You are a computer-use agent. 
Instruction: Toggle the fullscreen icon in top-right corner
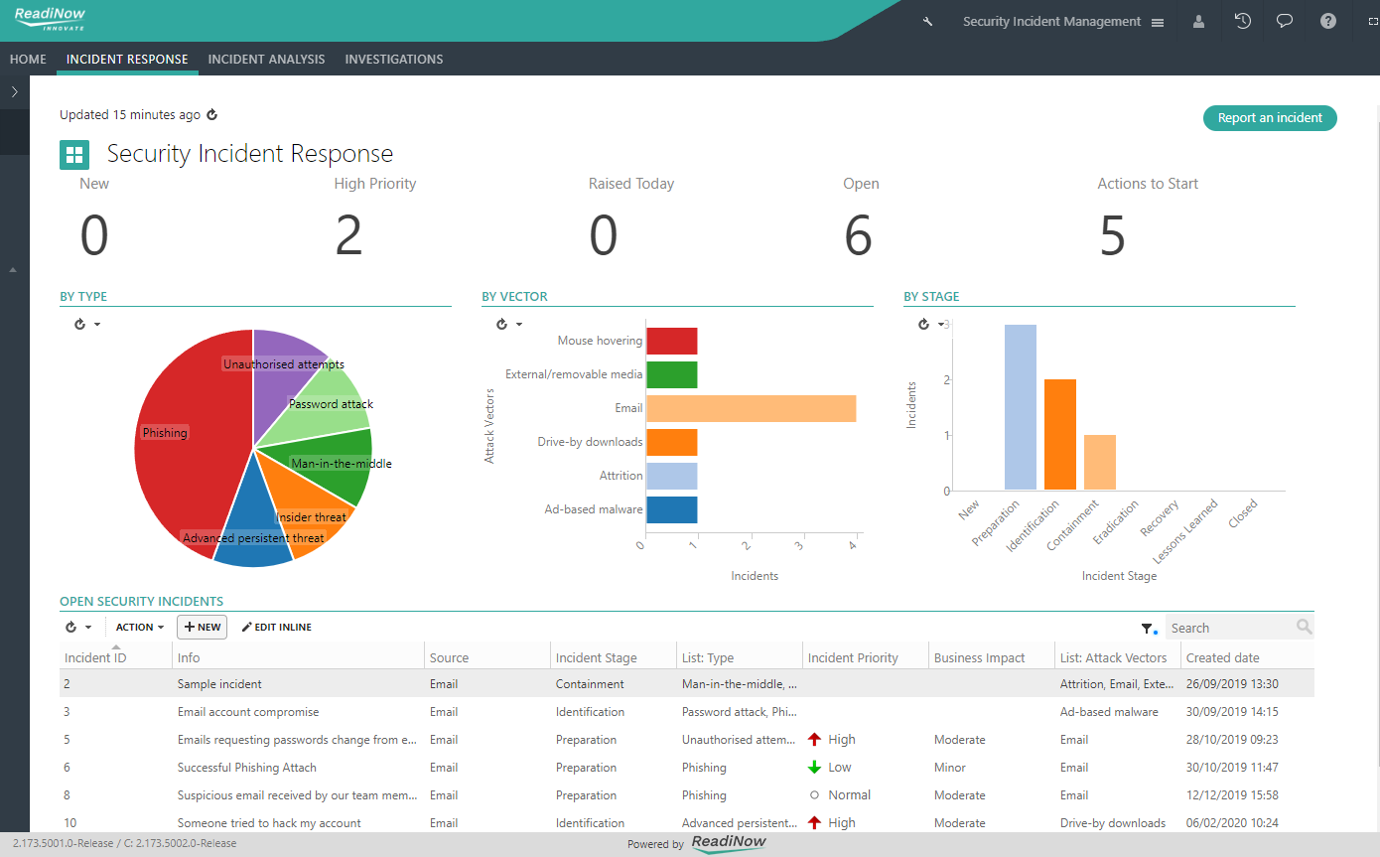[1366, 21]
